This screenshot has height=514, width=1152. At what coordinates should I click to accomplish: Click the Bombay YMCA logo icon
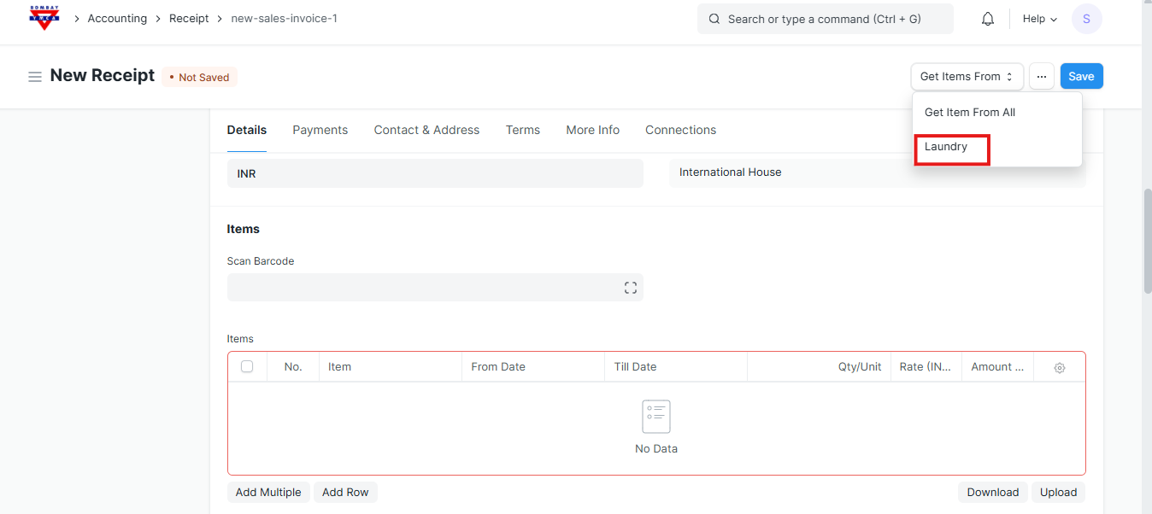[x=44, y=18]
